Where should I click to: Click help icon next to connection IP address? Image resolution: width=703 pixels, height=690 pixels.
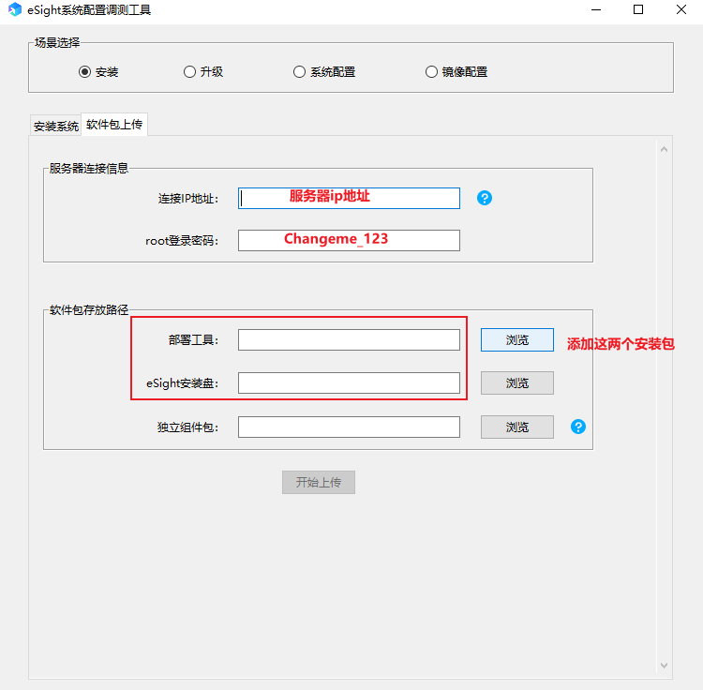point(485,198)
